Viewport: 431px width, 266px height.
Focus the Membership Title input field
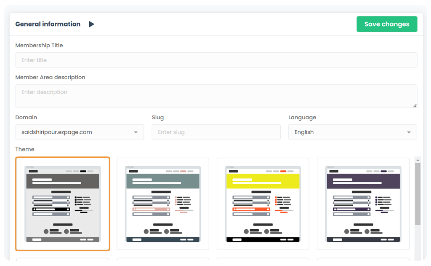216,60
